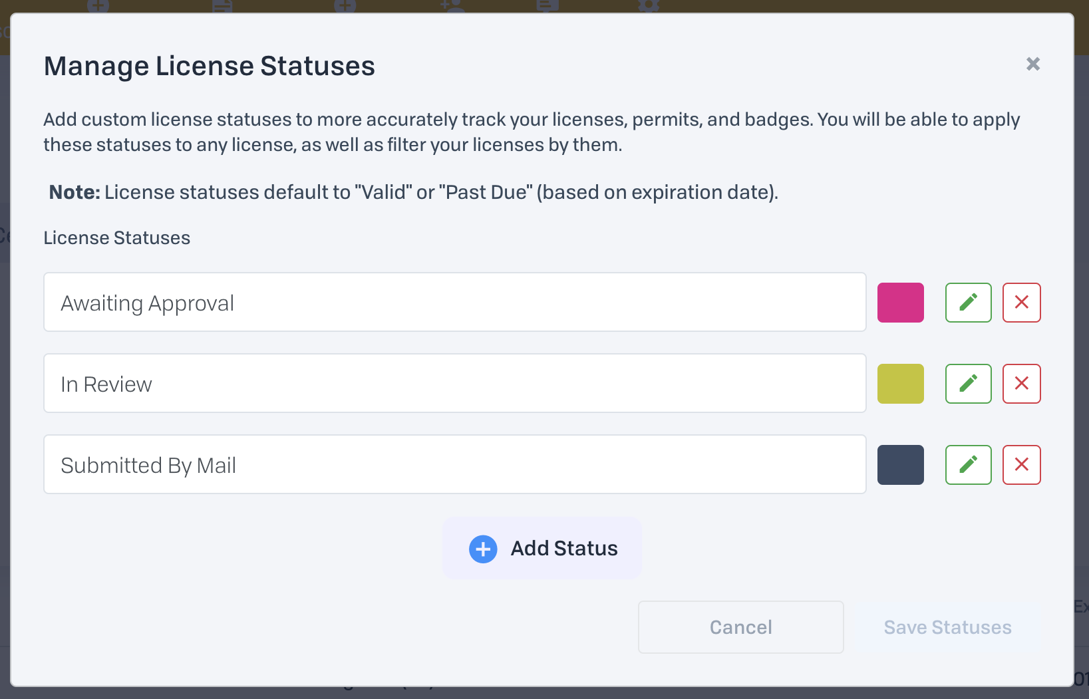Click the Awaiting Approval text field
The height and width of the screenshot is (699, 1089).
pyautogui.click(x=454, y=303)
